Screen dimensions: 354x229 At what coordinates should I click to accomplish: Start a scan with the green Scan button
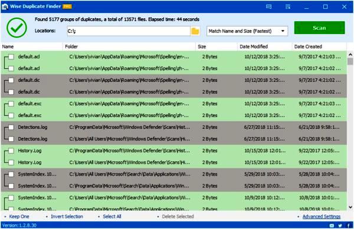coord(319,28)
